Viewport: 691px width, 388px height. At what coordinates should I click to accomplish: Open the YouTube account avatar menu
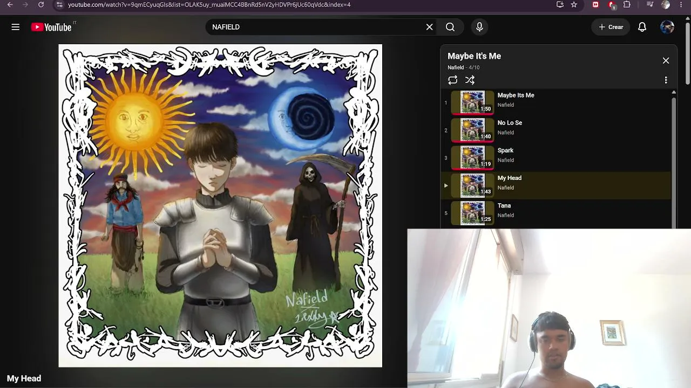pyautogui.click(x=667, y=27)
